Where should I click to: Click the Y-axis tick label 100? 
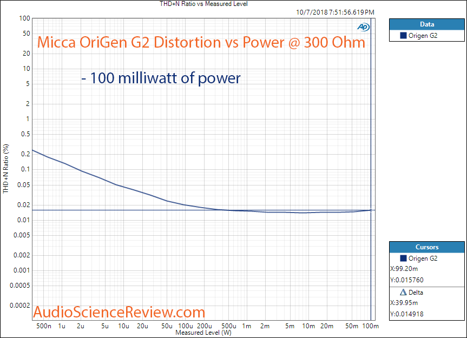click(25, 18)
